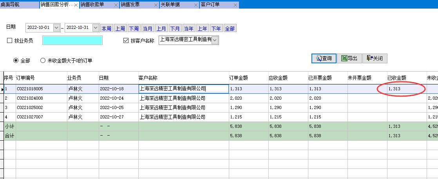Select 未收金额大于0的订单 radio option
This screenshot has height=179, width=438.
pos(43,61)
